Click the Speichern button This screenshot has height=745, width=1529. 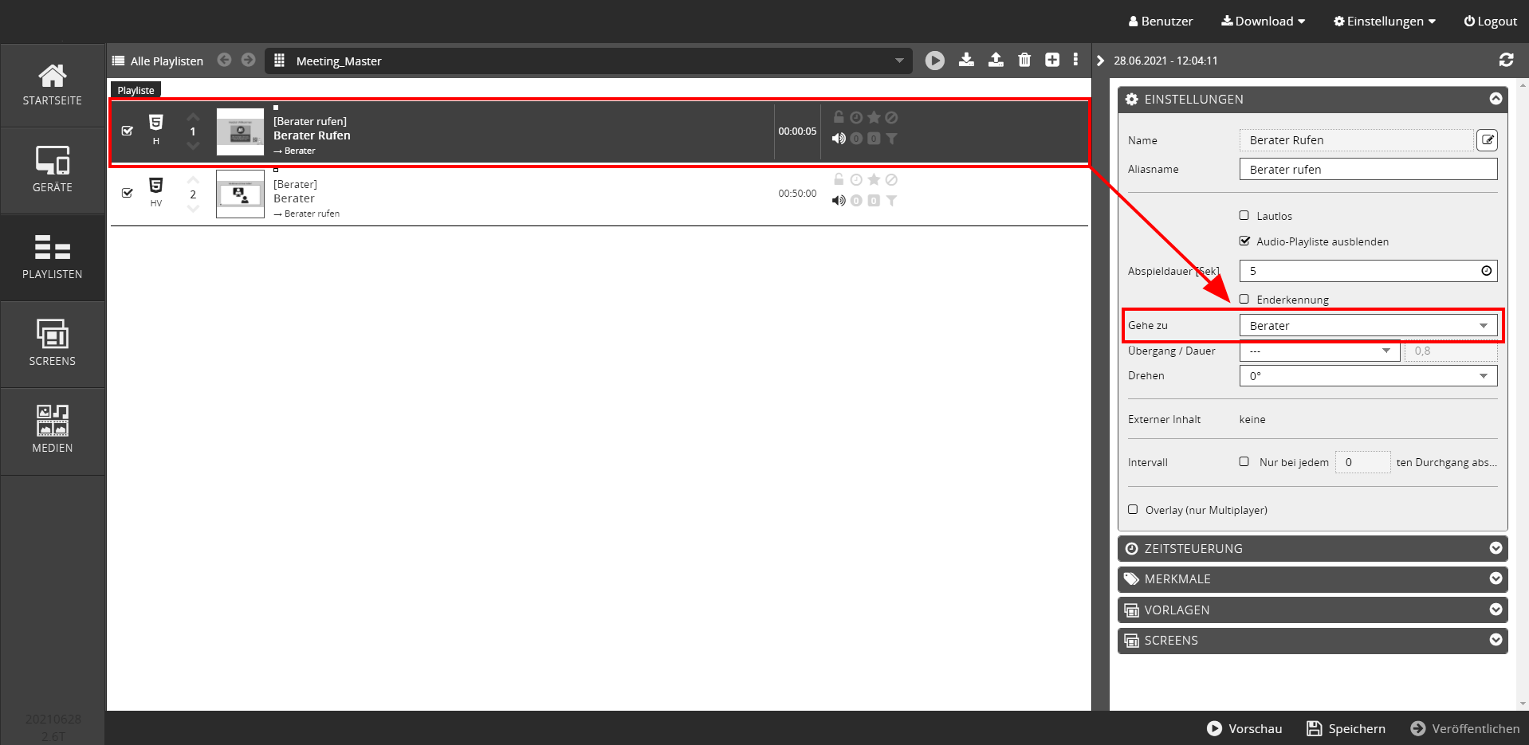[1346, 728]
